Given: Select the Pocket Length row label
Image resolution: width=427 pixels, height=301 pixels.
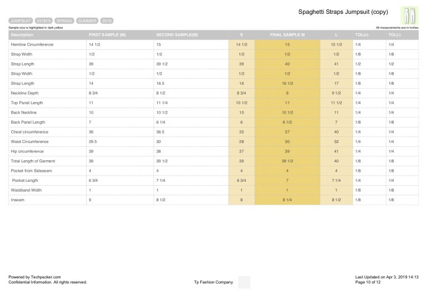Looking at the screenshot, I should point(25,181).
